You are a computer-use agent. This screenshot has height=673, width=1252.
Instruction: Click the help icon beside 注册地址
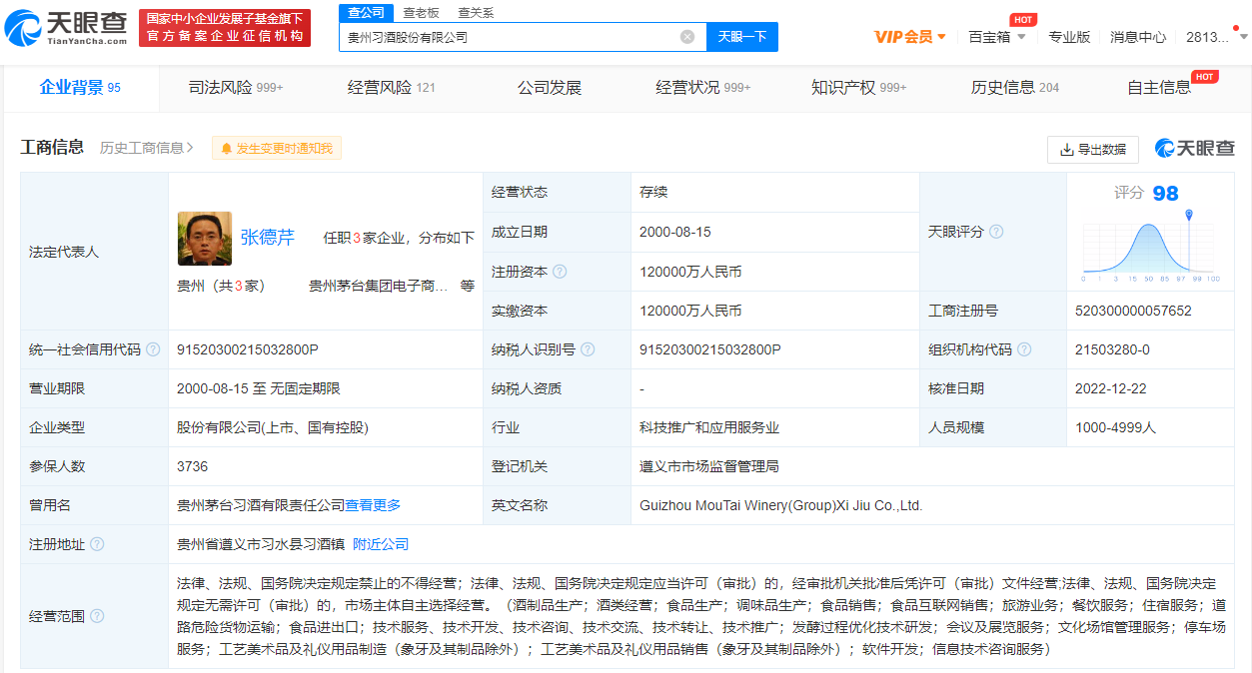[97, 544]
